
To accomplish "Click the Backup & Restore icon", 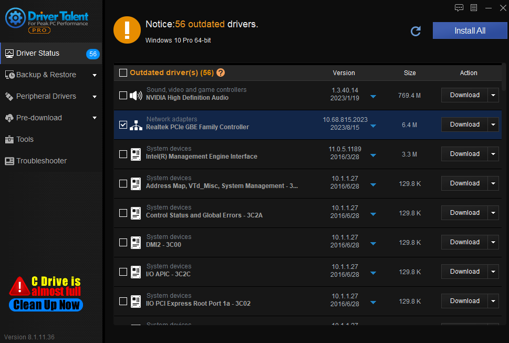I will (10, 75).
